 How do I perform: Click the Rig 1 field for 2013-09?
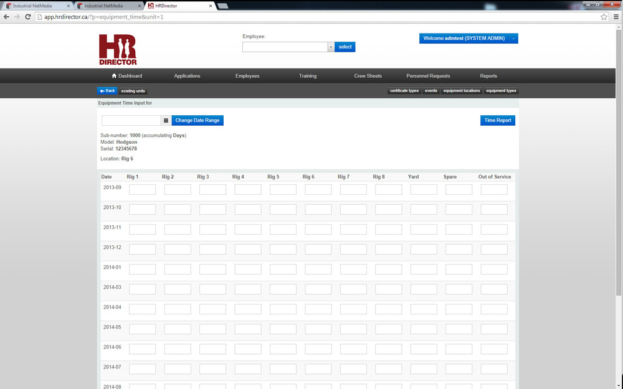point(143,189)
